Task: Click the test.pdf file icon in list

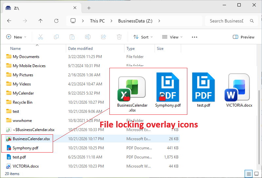Action: point(9,157)
